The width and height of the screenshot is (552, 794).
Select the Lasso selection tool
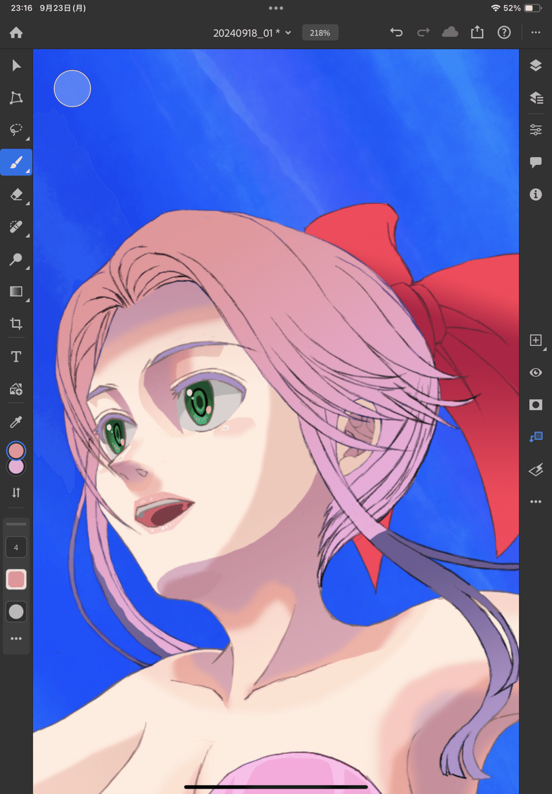pyautogui.click(x=16, y=130)
